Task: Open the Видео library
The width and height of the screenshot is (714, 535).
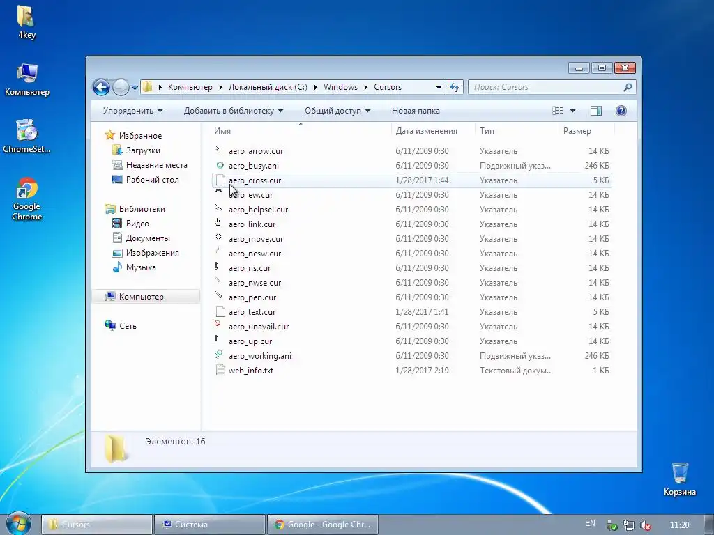Action: click(137, 224)
